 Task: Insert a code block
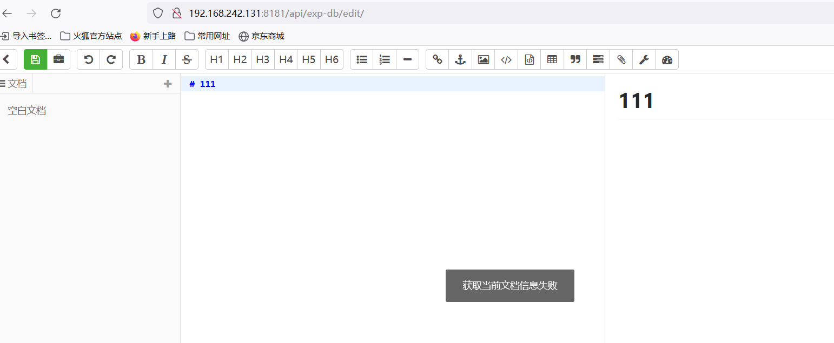point(529,59)
